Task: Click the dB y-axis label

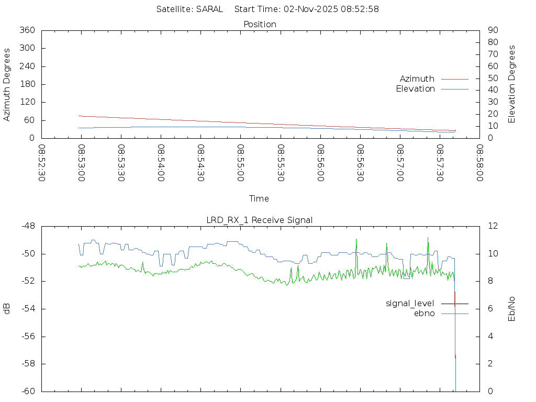Action: point(7,308)
